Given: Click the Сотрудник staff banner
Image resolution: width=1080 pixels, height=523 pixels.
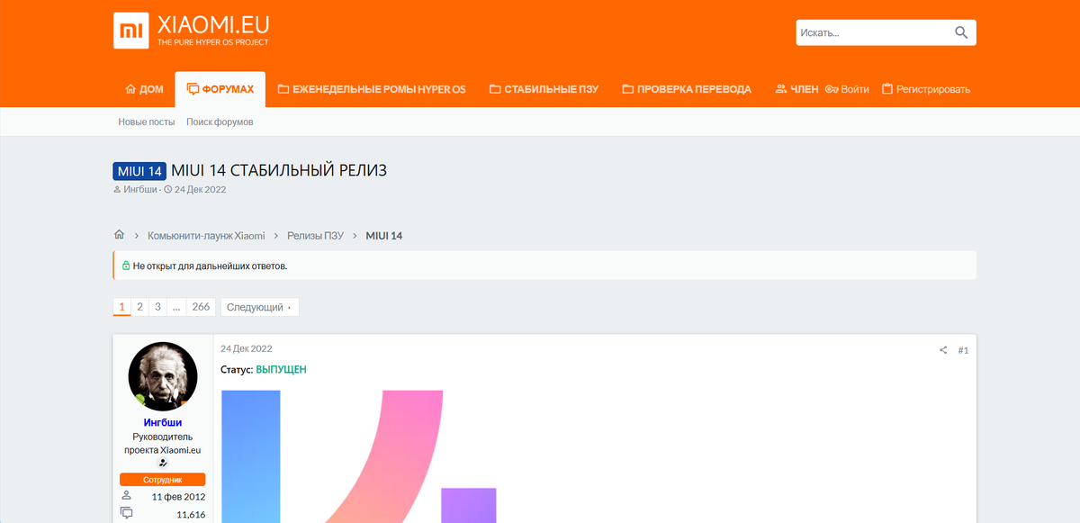Looking at the screenshot, I should (163, 480).
